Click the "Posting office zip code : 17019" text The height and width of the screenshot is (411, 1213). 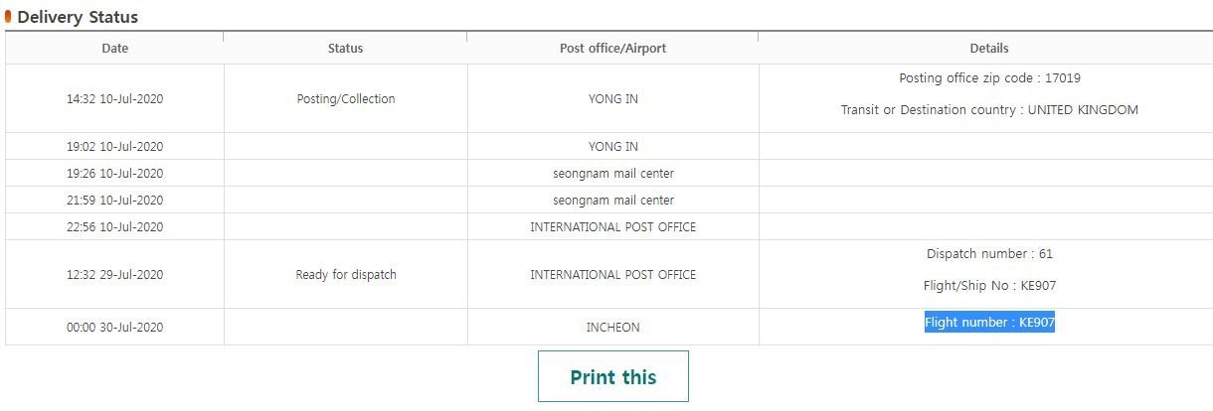click(x=989, y=78)
